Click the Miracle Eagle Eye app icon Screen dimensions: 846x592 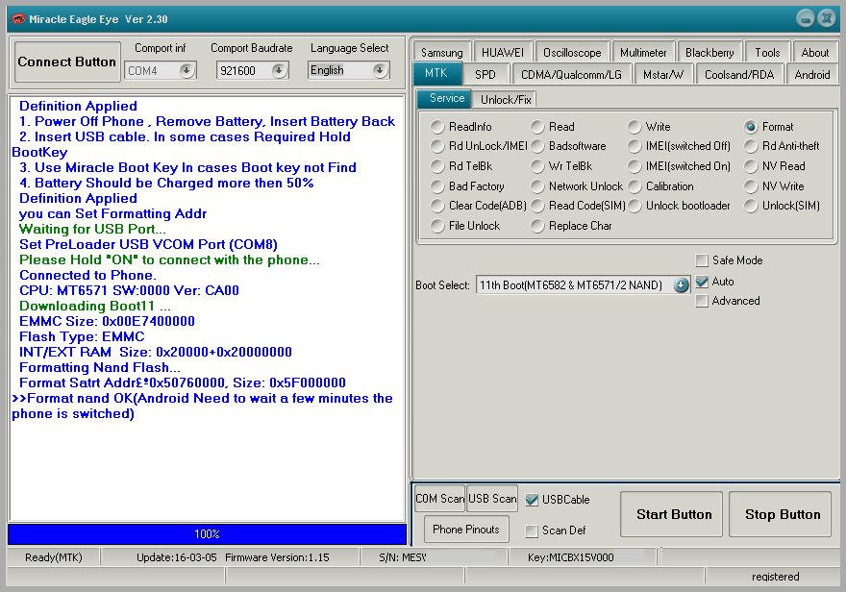click(18, 19)
